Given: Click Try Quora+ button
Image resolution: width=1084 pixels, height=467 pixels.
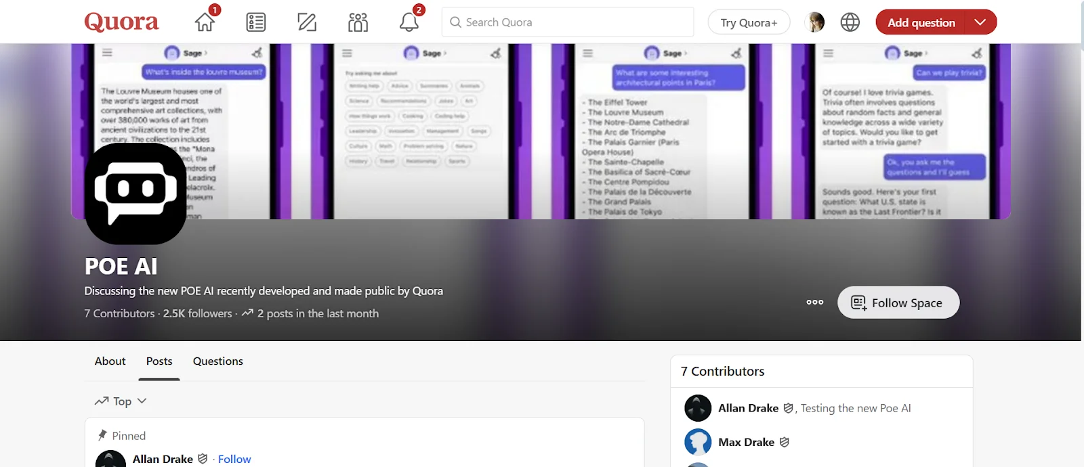Looking at the screenshot, I should [749, 22].
